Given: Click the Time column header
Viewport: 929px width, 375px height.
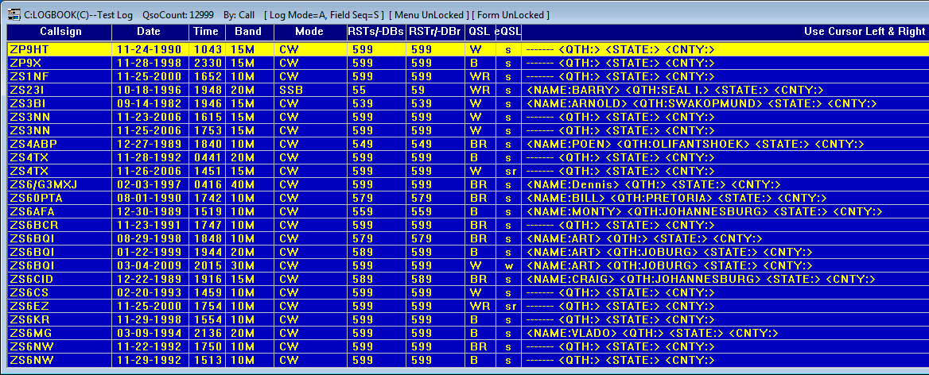Looking at the screenshot, I should (206, 32).
